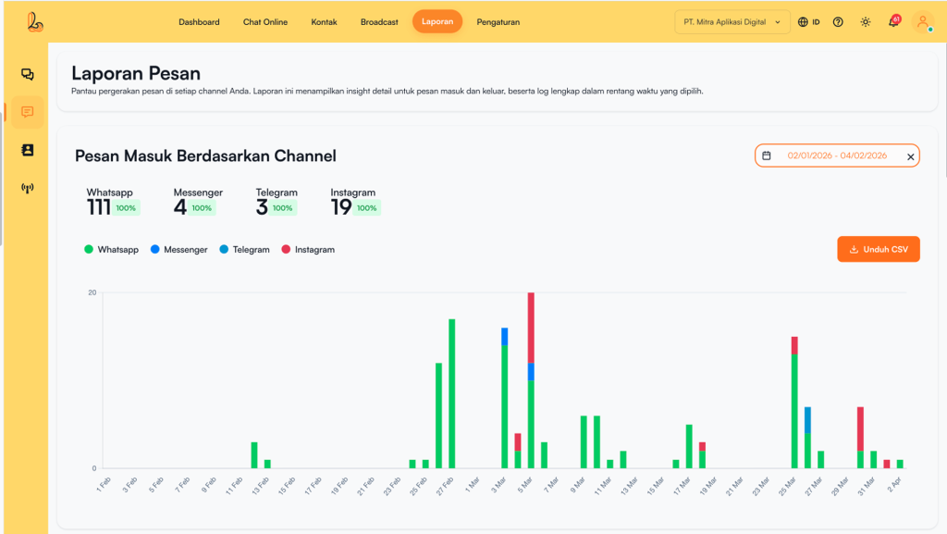Open the contact report sidebar icon
Image resolution: width=947 pixels, height=534 pixels.
(x=27, y=150)
